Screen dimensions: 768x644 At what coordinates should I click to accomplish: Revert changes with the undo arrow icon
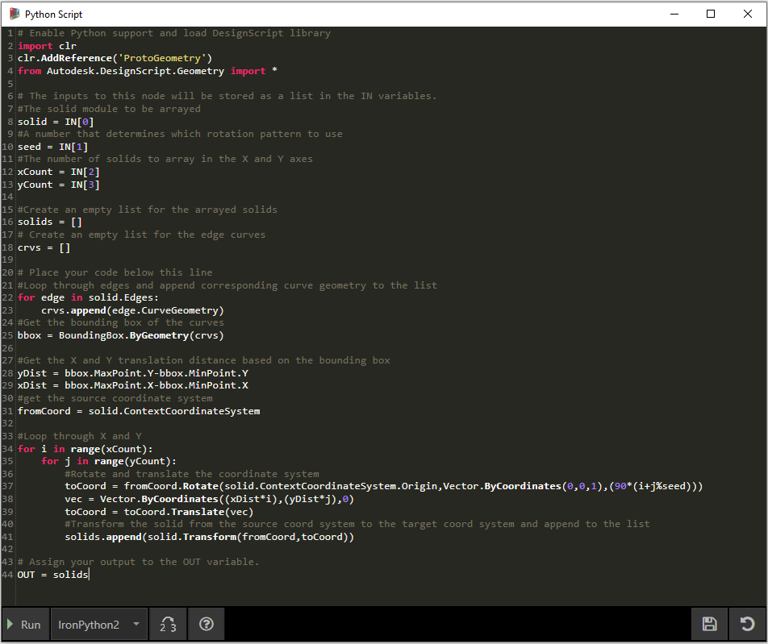coord(747,624)
